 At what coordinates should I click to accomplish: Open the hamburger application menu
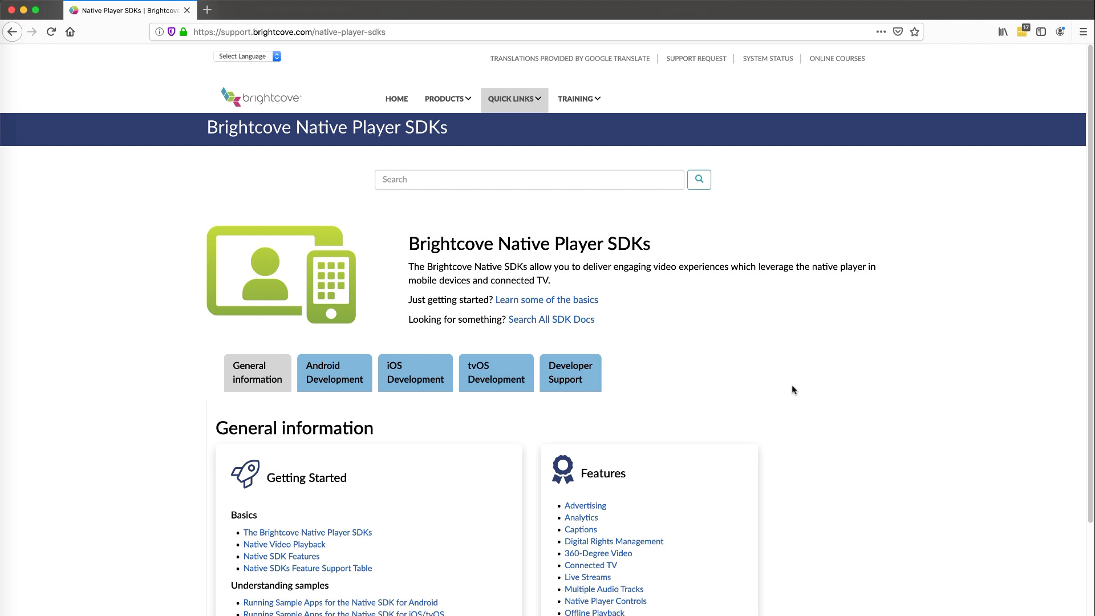coord(1083,32)
